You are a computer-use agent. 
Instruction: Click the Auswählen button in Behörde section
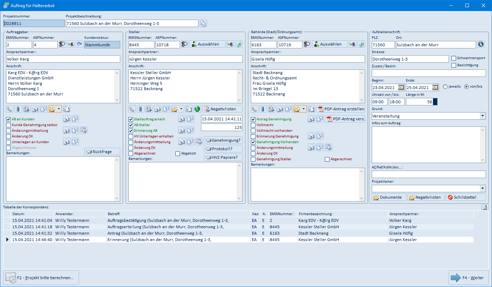pos(330,44)
